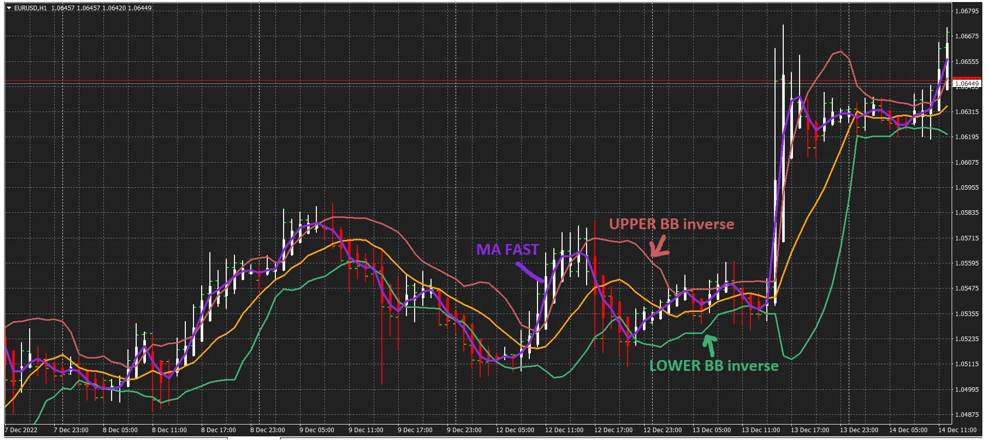Click the MA FAST text annotation
This screenshot has height=446, width=989.
tap(507, 250)
